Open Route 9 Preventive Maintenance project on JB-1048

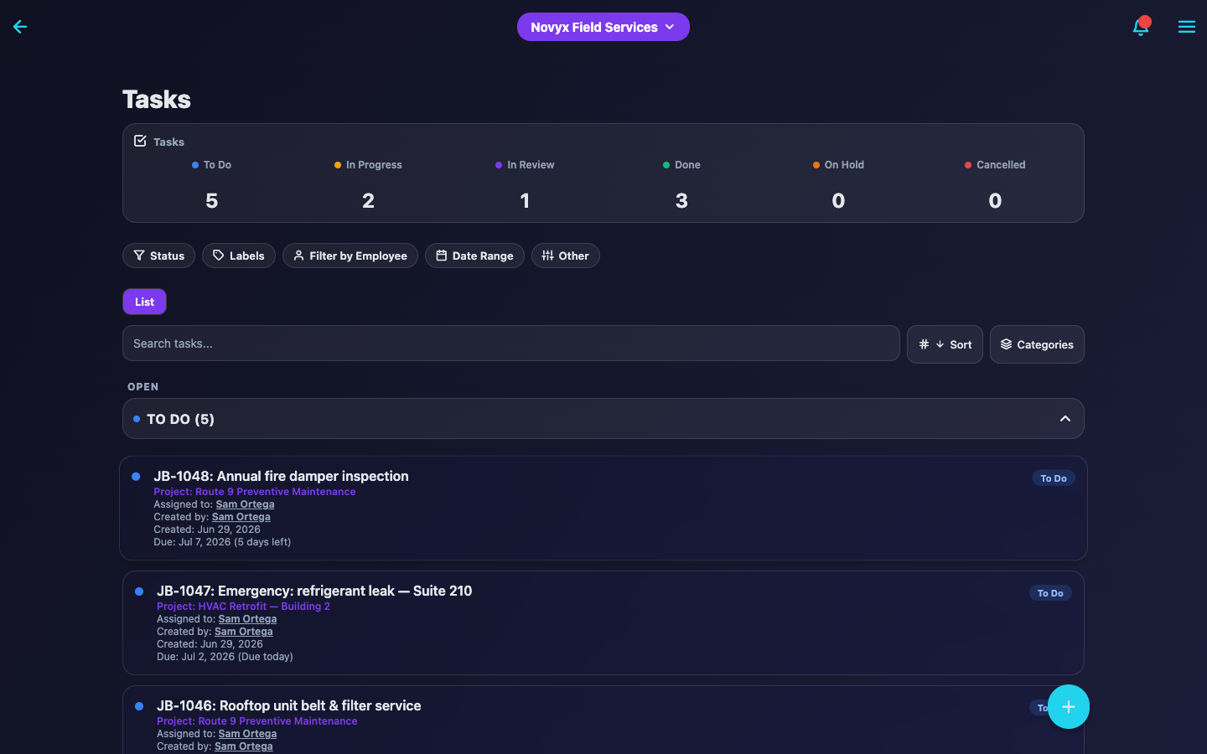[255, 492]
